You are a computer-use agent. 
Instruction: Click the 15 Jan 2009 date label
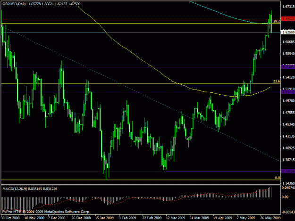point(104,218)
